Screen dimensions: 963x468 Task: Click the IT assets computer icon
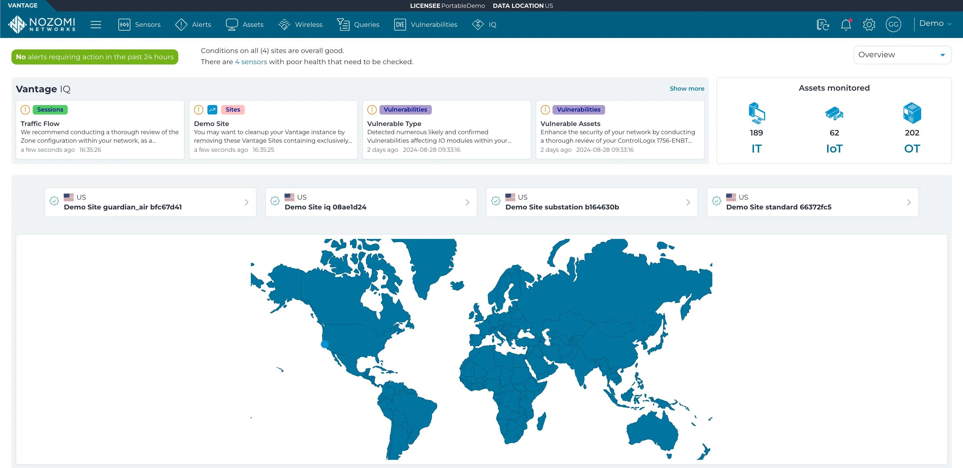tap(757, 113)
